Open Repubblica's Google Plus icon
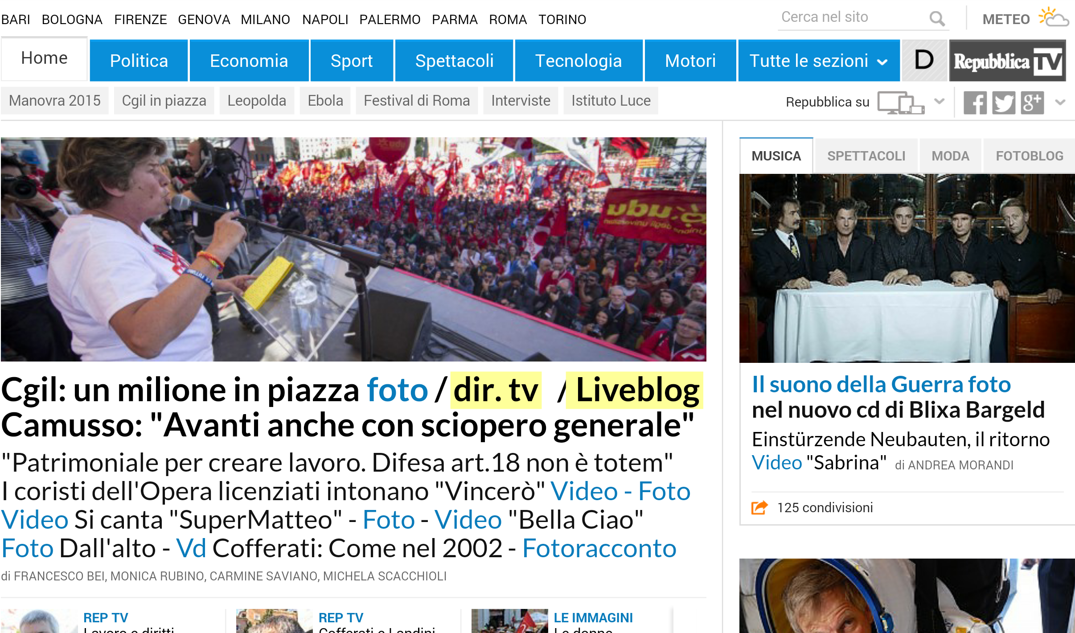1075x633 pixels. tap(1032, 103)
